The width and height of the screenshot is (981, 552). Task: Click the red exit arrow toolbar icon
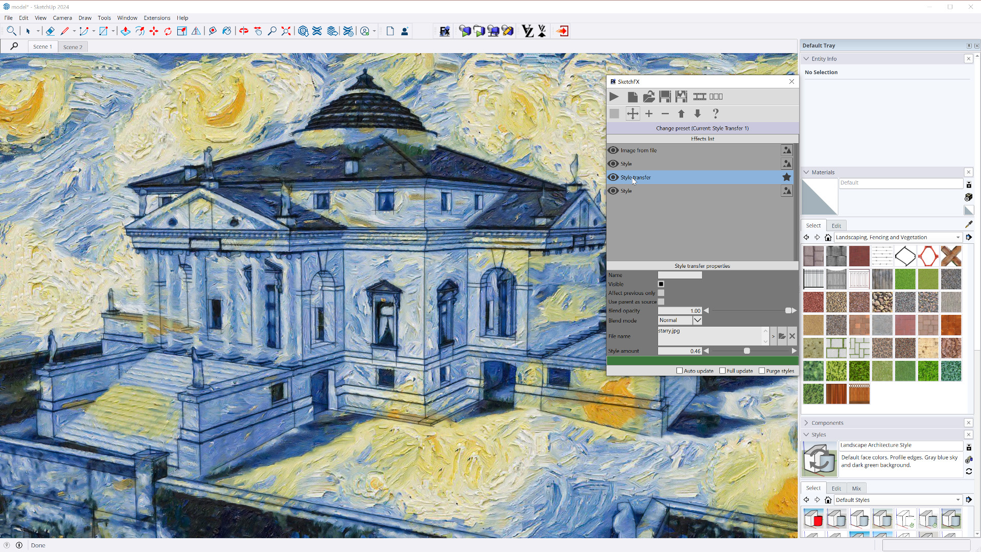(562, 31)
